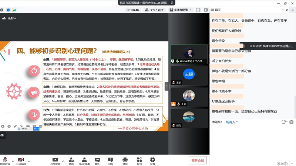Click the slide zoom/focus tool icon
Viewport: 296px width, 166px height.
(21, 126)
